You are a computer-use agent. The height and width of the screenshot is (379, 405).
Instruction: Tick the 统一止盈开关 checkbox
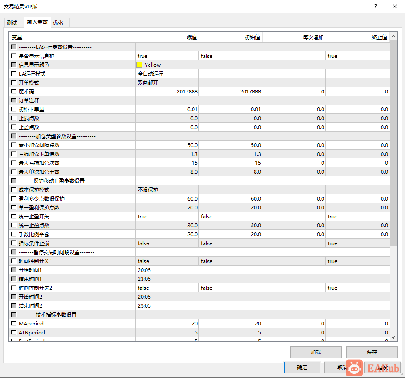(14, 216)
